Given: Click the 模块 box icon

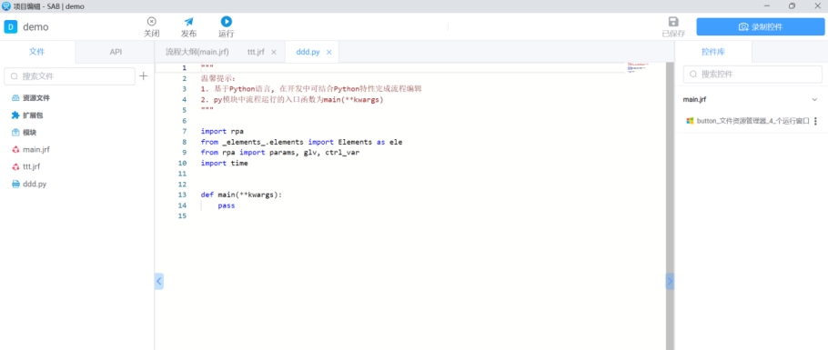Looking at the screenshot, I should (x=15, y=133).
